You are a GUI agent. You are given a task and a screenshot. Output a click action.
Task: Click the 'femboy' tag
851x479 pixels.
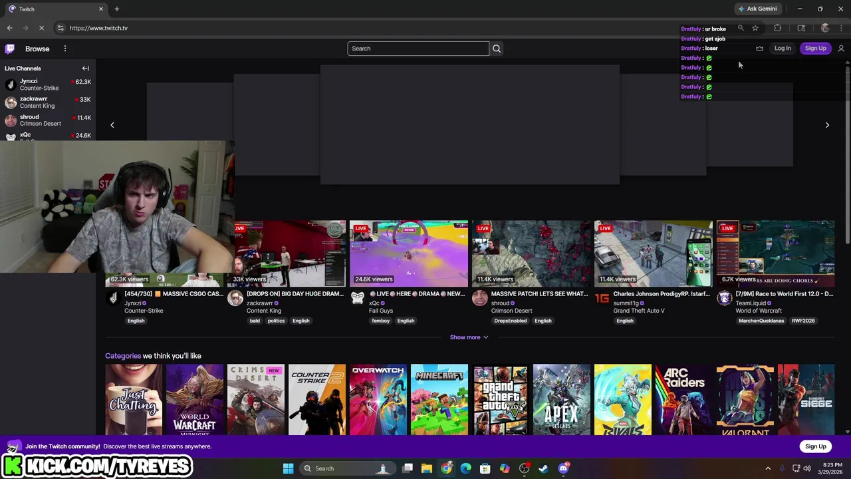click(x=381, y=321)
